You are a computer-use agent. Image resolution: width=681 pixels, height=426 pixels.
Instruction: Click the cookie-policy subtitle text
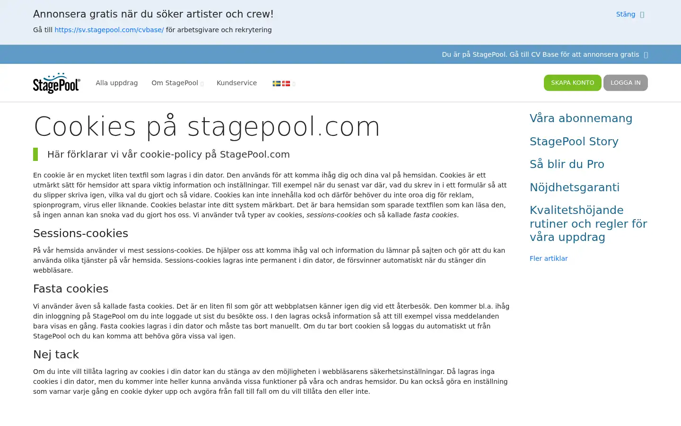coord(168,154)
